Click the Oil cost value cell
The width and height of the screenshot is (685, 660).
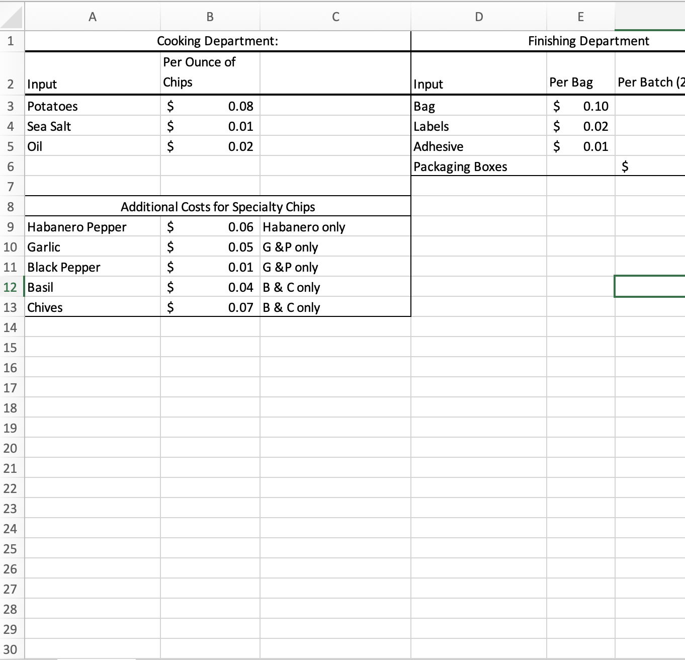tap(210, 146)
